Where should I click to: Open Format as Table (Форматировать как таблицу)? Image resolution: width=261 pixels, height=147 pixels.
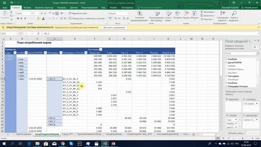(157, 16)
